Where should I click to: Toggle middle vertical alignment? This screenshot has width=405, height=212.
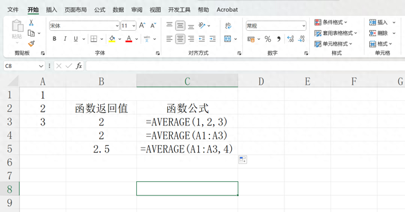(x=180, y=26)
